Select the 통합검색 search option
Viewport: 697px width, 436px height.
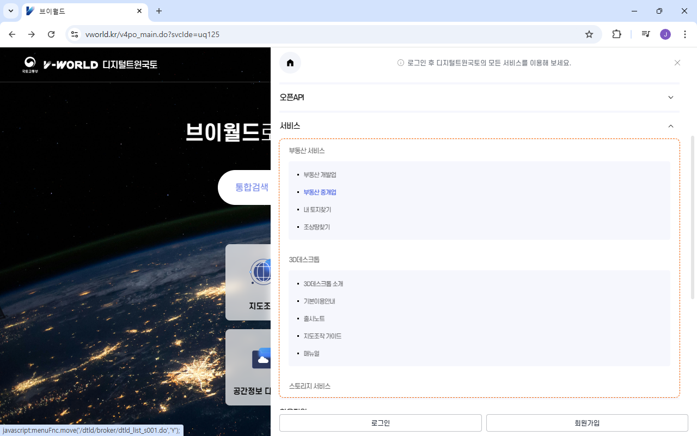tap(252, 187)
